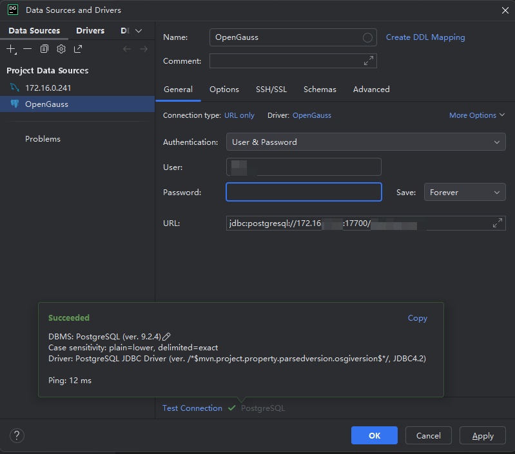Focus the URL input field
515x454 pixels.
(366, 223)
